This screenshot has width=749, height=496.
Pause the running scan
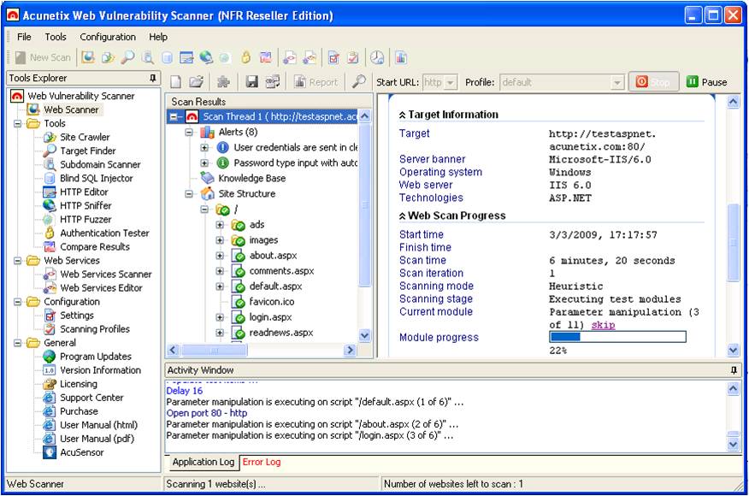pos(706,82)
